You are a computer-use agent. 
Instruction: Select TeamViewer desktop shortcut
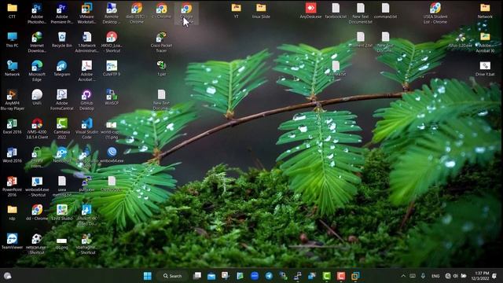click(x=13, y=241)
